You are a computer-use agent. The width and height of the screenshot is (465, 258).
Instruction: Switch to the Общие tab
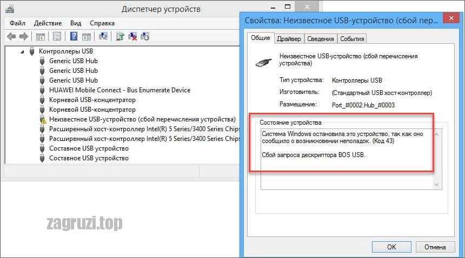[x=261, y=38]
